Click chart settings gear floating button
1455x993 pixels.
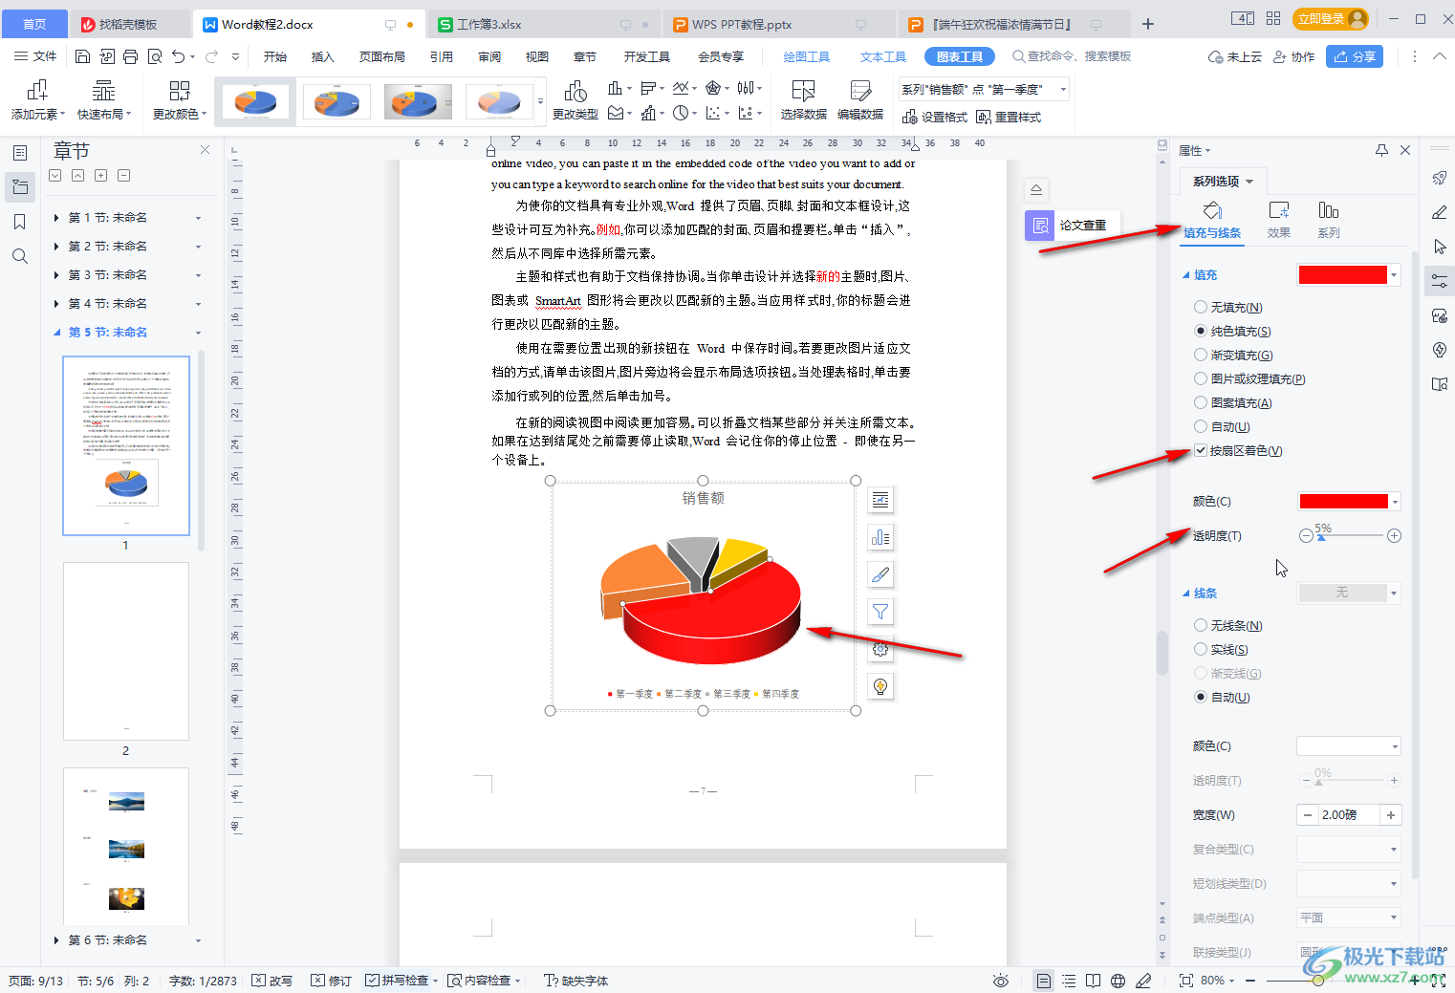pyautogui.click(x=880, y=649)
